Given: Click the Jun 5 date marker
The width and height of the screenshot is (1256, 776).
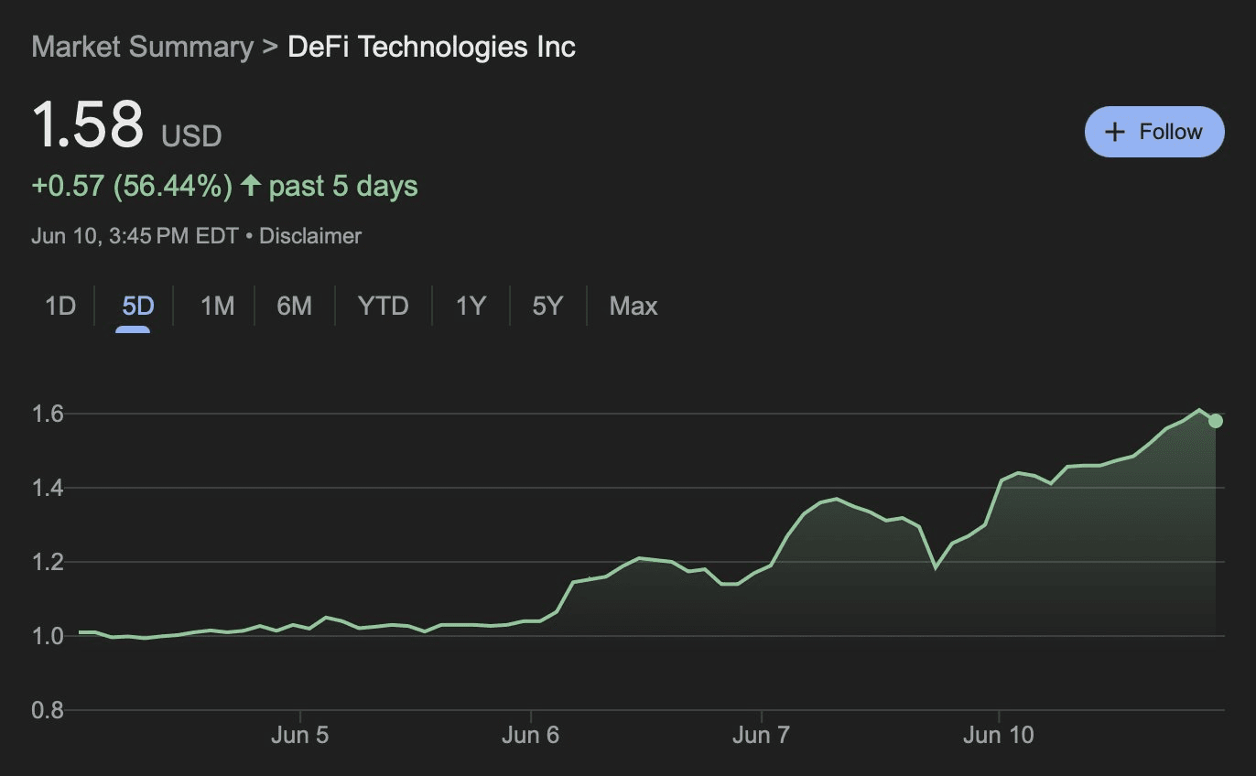Looking at the screenshot, I should tap(300, 736).
